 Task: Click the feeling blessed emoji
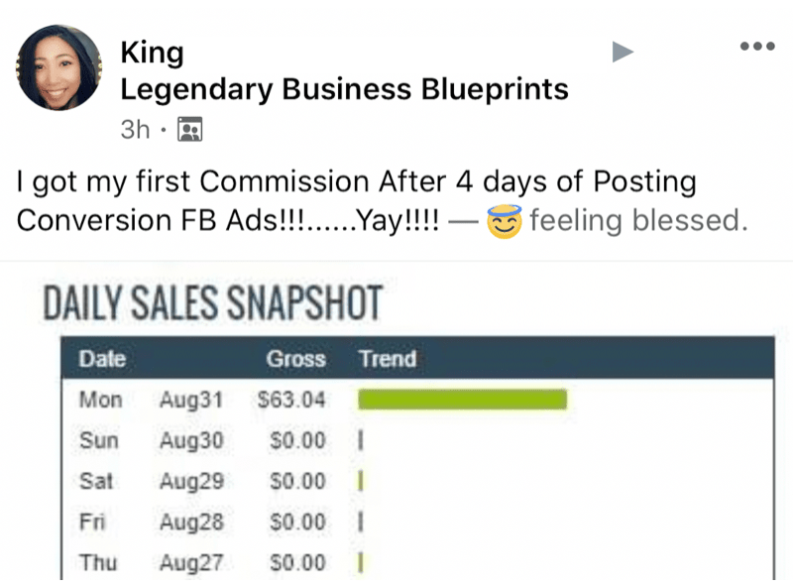pos(504,222)
